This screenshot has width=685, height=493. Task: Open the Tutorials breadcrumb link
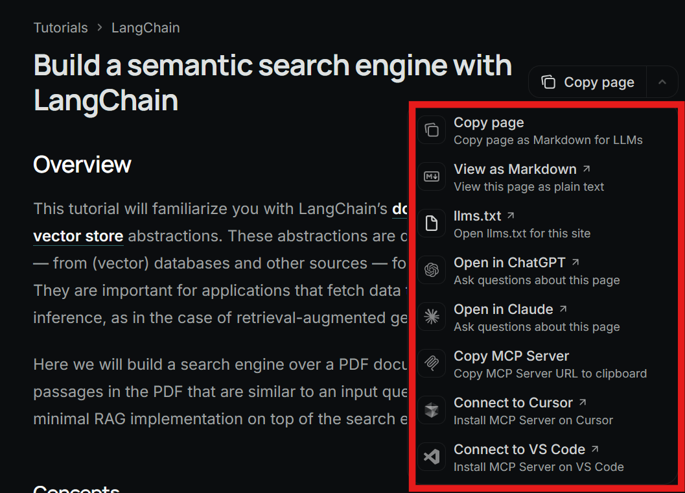60,28
